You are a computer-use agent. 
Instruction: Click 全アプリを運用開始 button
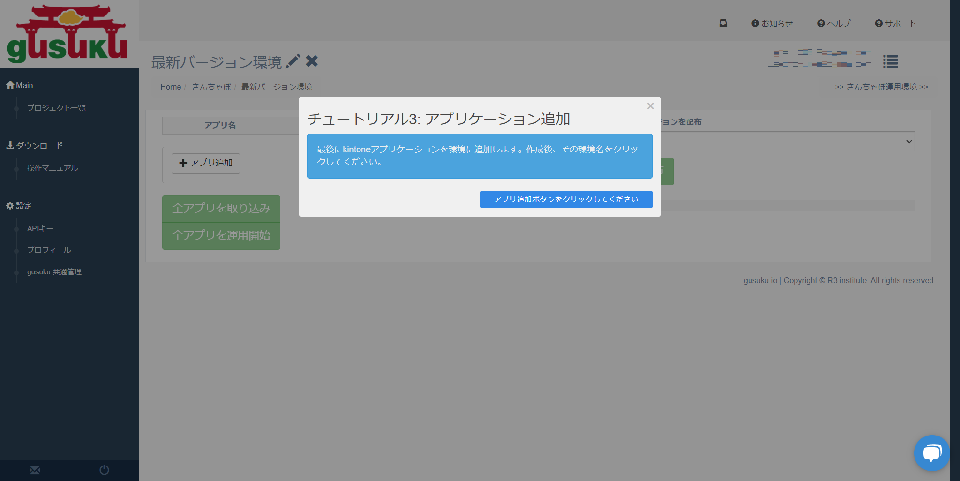click(221, 236)
